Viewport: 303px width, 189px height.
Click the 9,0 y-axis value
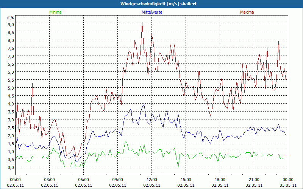click(x=11, y=25)
